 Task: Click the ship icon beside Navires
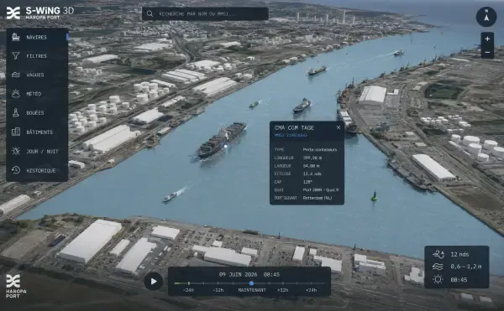pos(16,37)
